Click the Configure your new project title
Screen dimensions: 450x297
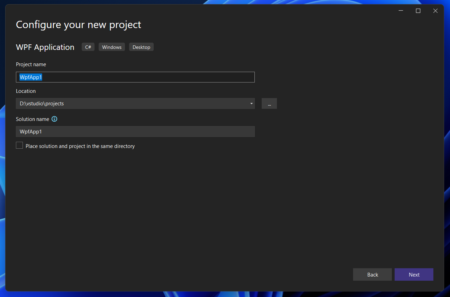pyautogui.click(x=78, y=24)
